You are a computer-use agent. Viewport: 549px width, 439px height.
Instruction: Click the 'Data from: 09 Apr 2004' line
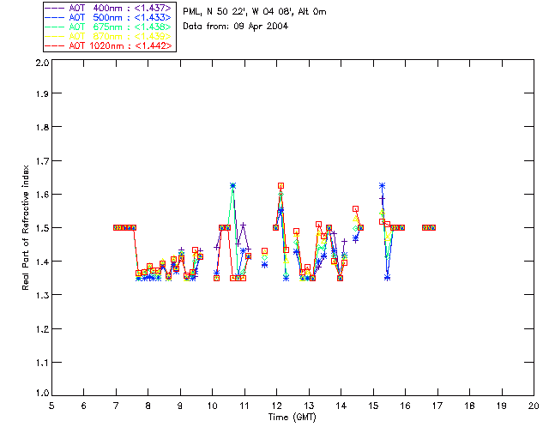click(236, 27)
